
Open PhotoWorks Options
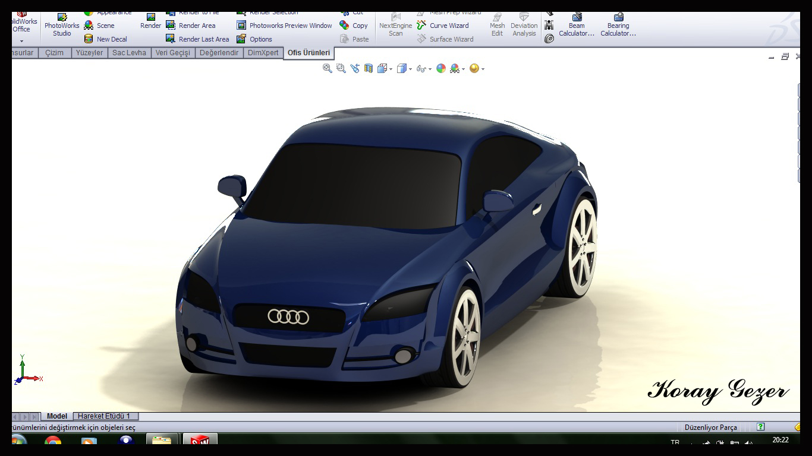[254, 39]
